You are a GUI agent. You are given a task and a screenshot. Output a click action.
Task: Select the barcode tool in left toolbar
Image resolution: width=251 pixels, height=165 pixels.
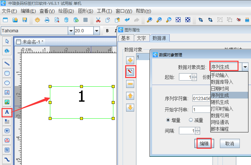(x=7, y=131)
